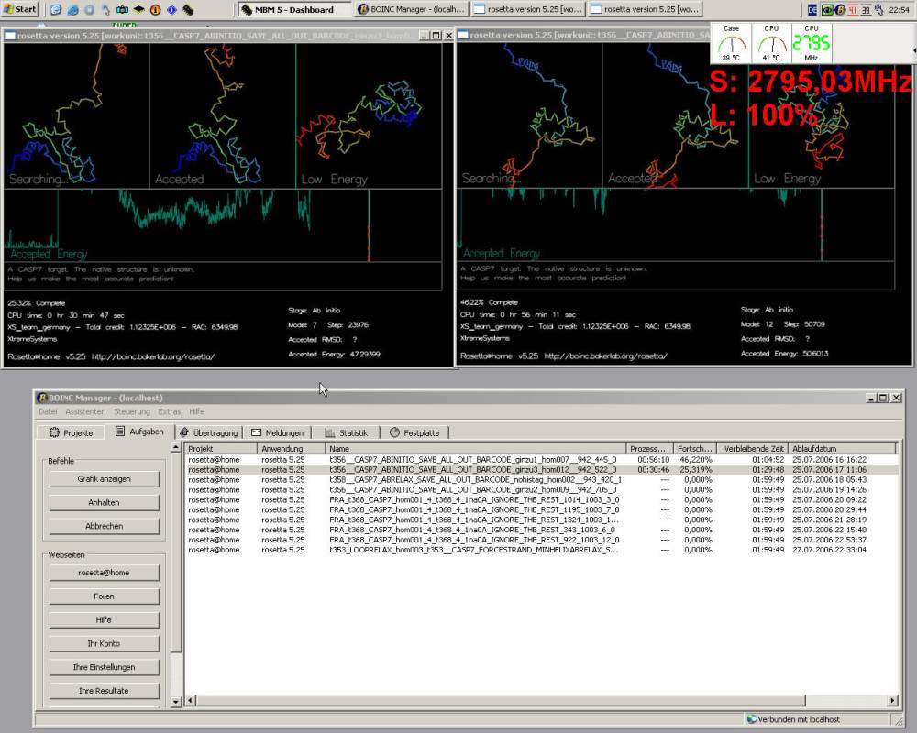
Task: Sort by the Projekt column header
Action: click(x=221, y=448)
